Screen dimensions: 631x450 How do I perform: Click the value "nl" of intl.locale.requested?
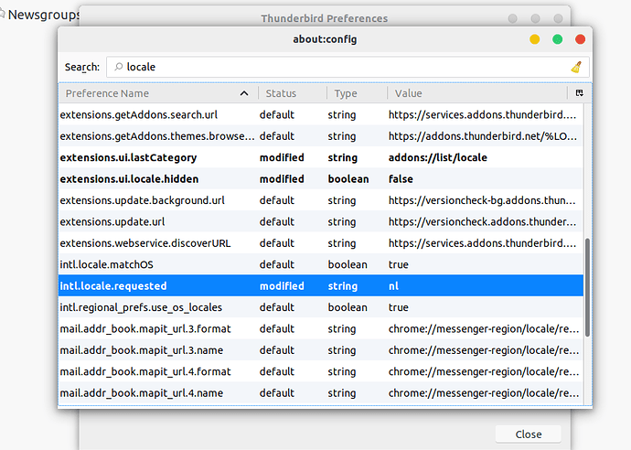[393, 285]
